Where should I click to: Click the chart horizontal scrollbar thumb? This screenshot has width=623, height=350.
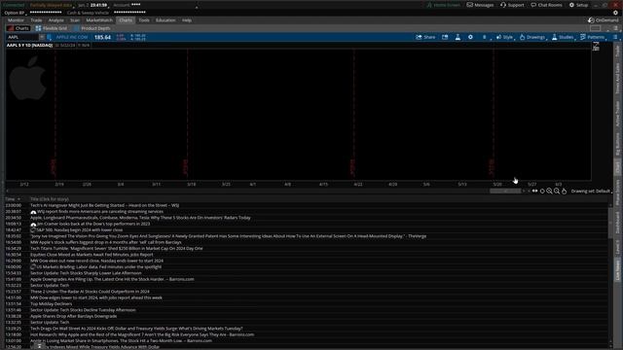505,191
